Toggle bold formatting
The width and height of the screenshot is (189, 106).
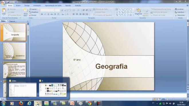[x=42, y=14]
